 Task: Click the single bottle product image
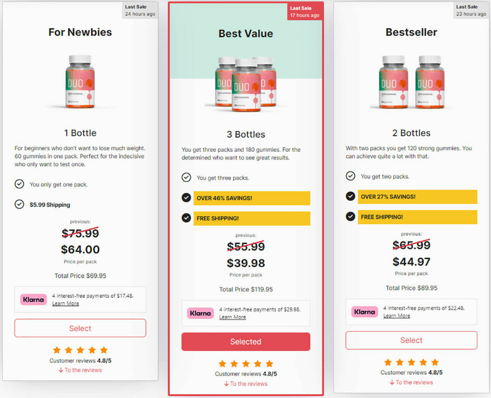[x=80, y=82]
